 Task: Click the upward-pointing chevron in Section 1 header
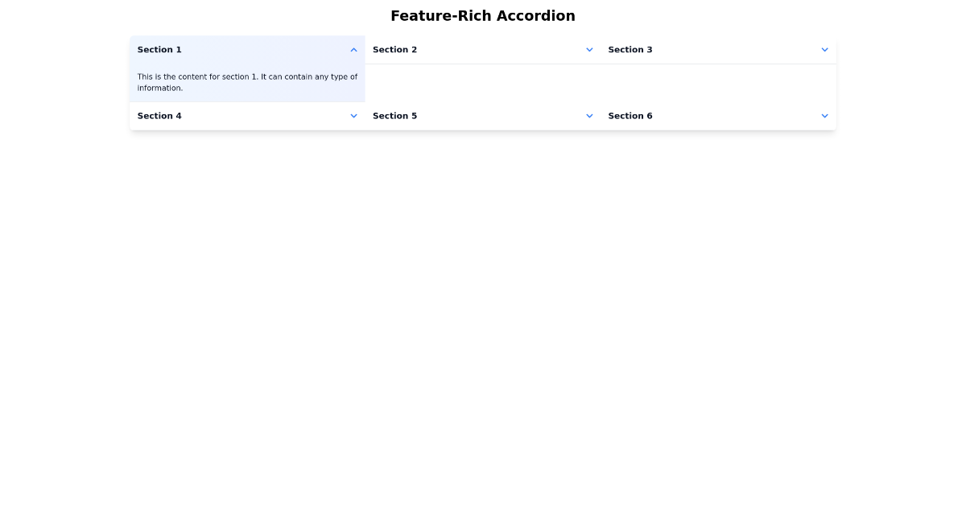click(x=353, y=49)
